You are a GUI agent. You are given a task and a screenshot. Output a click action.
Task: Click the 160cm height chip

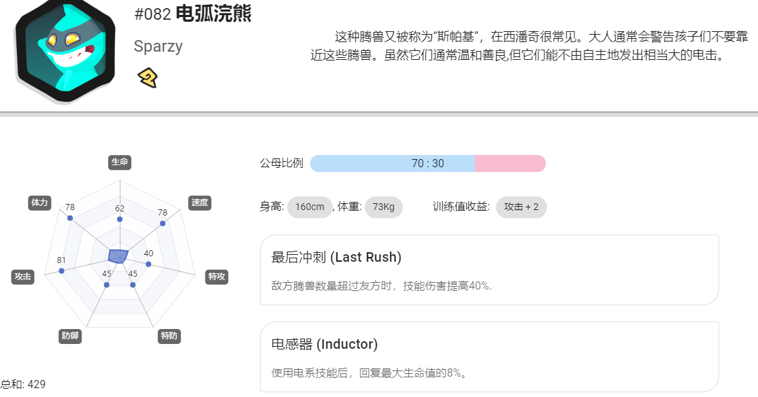pyautogui.click(x=310, y=207)
